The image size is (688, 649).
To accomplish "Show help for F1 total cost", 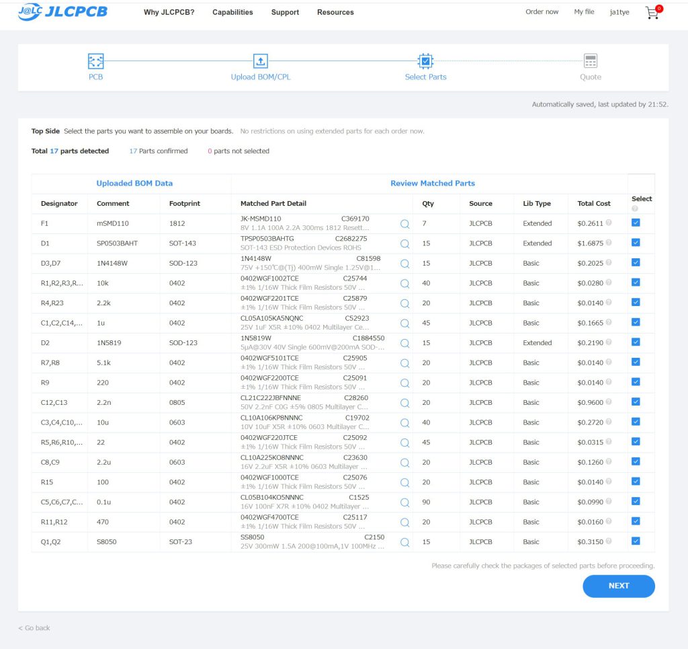I will click(x=609, y=223).
